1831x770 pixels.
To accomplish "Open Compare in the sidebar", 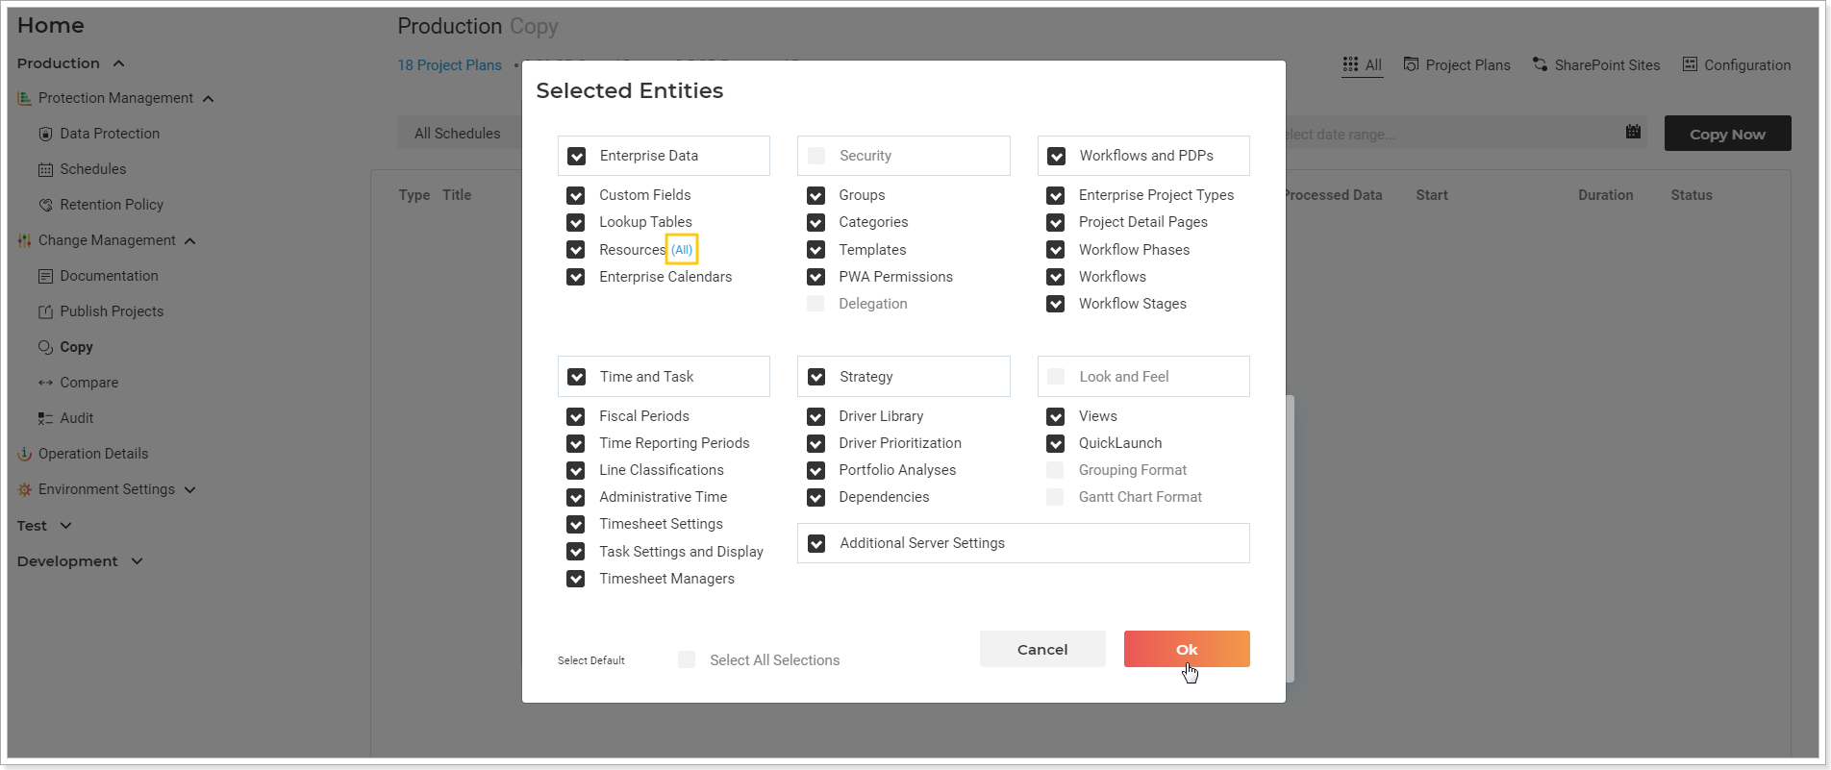I will coord(88,383).
